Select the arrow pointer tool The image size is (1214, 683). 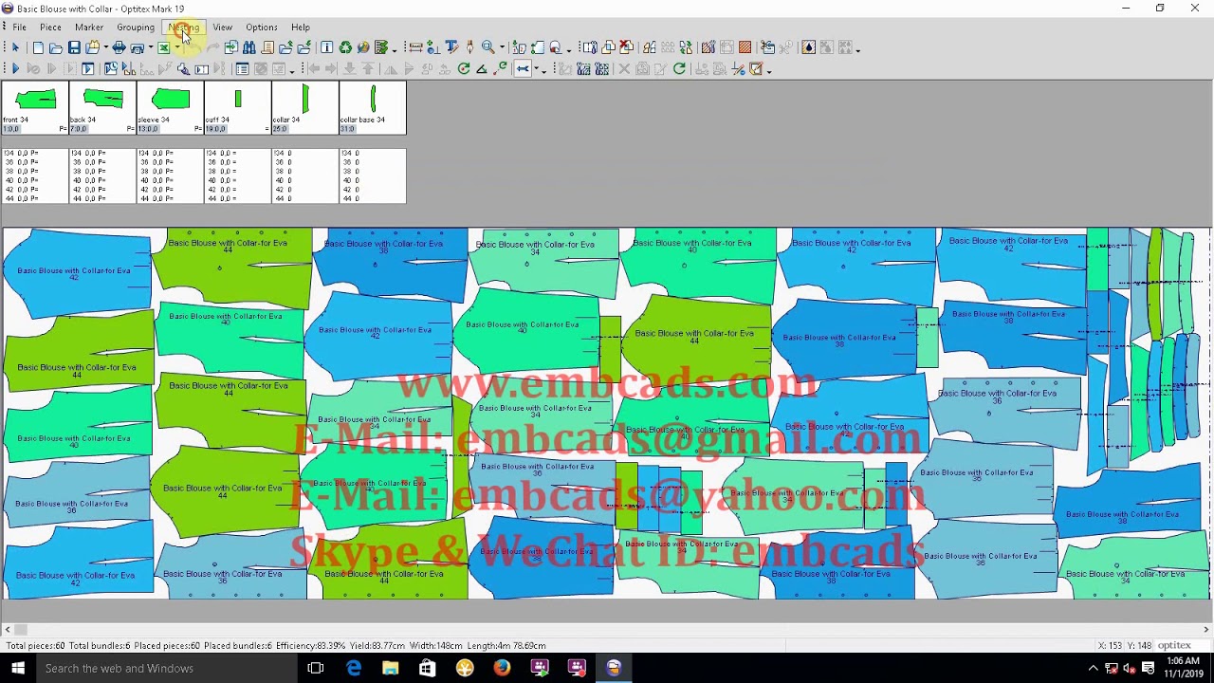[15, 47]
